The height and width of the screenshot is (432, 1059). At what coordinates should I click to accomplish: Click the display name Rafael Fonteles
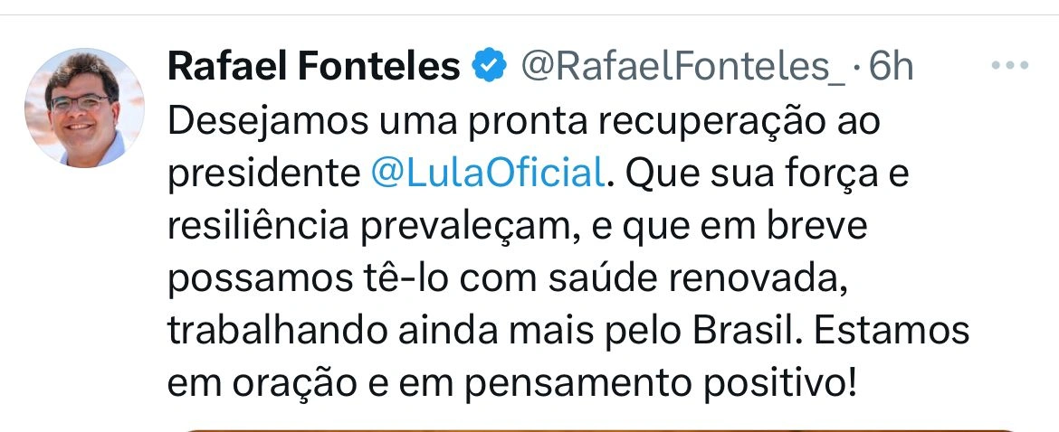[x=315, y=67]
